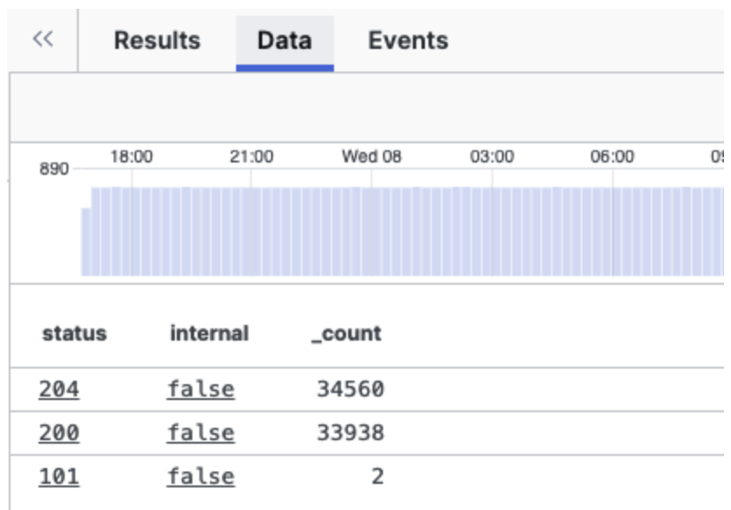Image resolution: width=731 pixels, height=510 pixels.
Task: Click the 200 status link
Action: 59,432
